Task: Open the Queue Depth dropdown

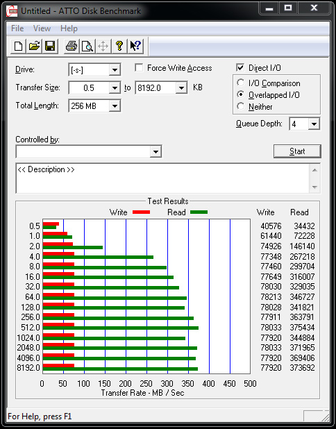Action: tap(314, 124)
